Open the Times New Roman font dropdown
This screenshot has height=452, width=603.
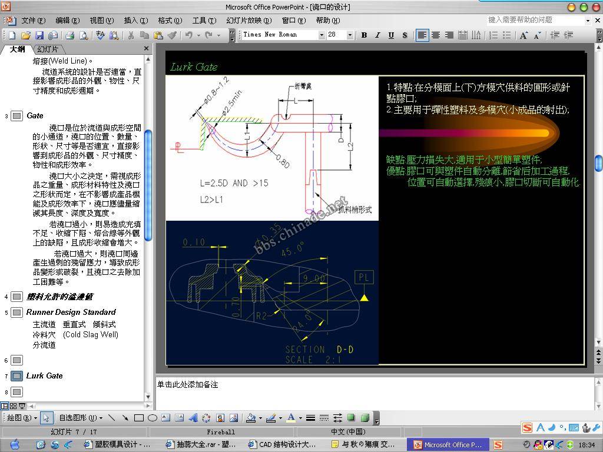click(322, 35)
